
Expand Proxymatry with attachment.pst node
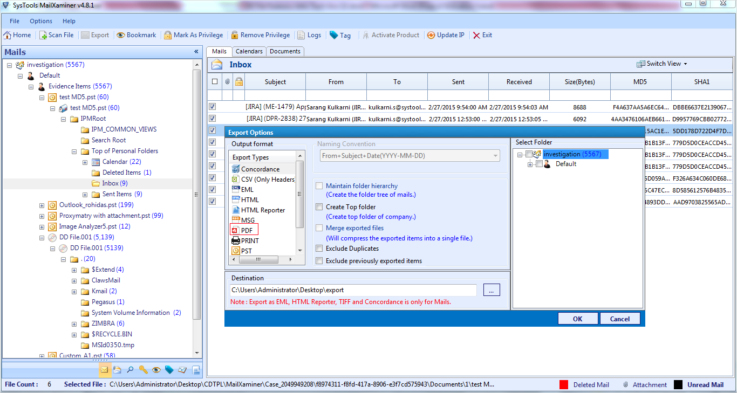[x=42, y=216]
